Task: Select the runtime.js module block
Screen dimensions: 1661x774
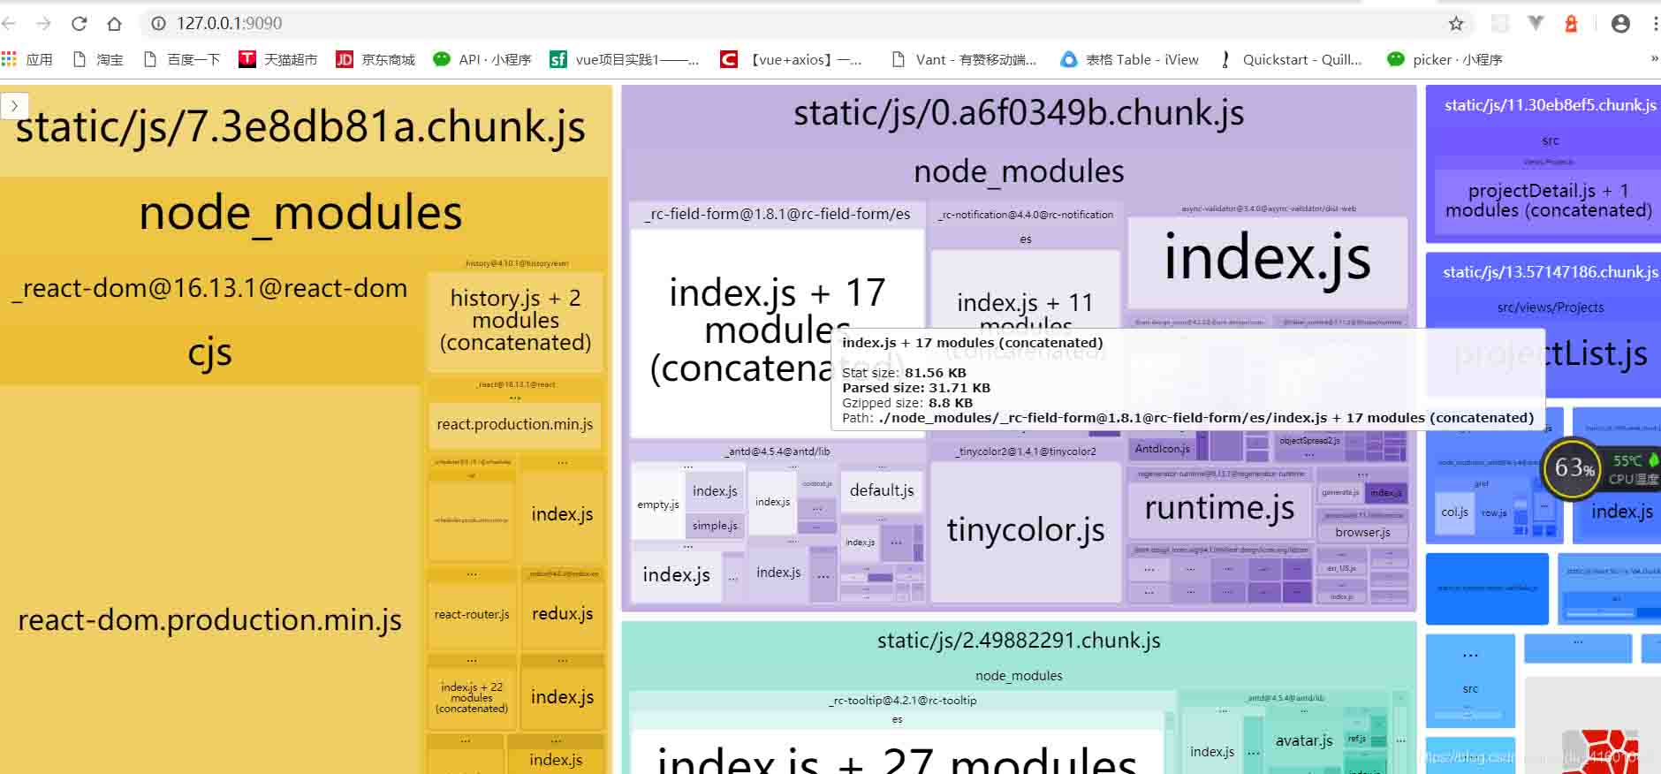Action: pos(1219,508)
